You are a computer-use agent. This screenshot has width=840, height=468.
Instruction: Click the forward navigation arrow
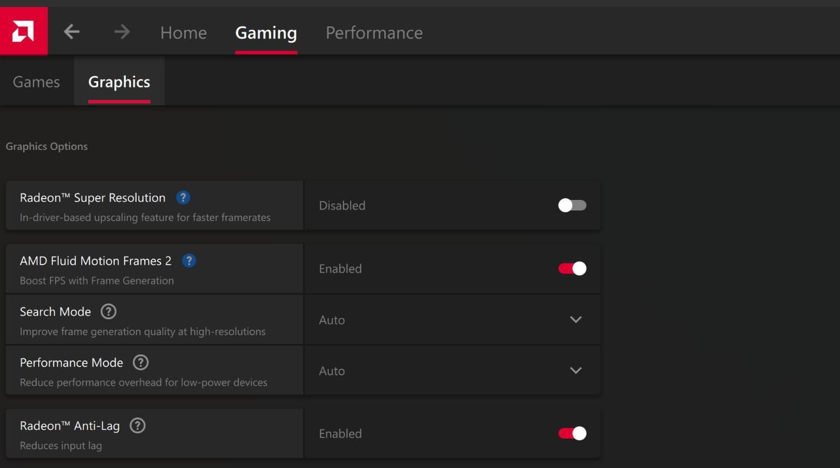[121, 32]
